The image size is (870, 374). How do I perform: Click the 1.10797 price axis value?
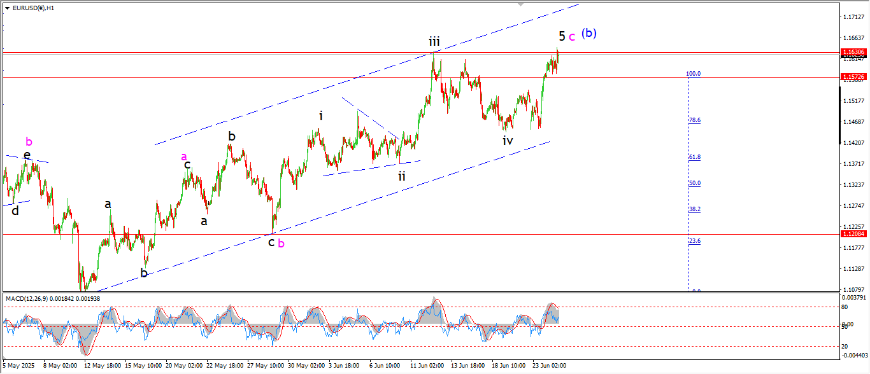pyautogui.click(x=853, y=290)
